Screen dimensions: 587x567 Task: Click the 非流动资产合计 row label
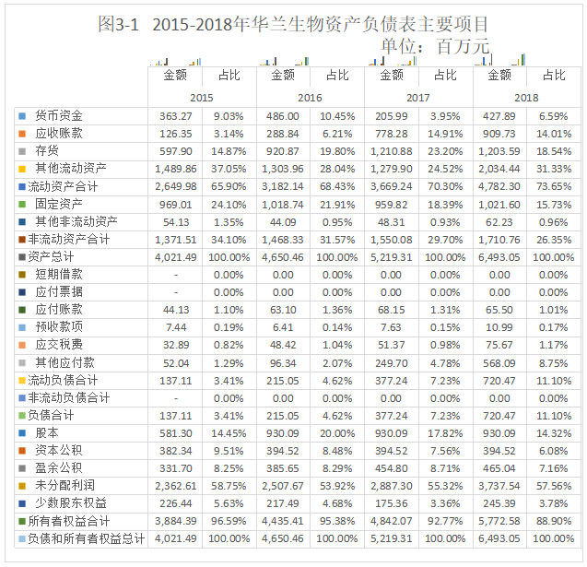coord(69,239)
